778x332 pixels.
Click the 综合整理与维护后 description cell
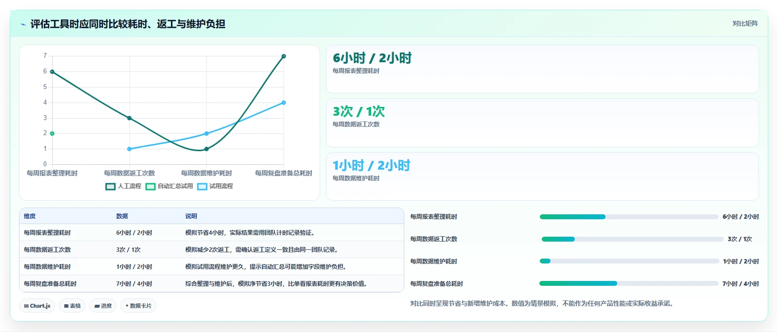[276, 284]
